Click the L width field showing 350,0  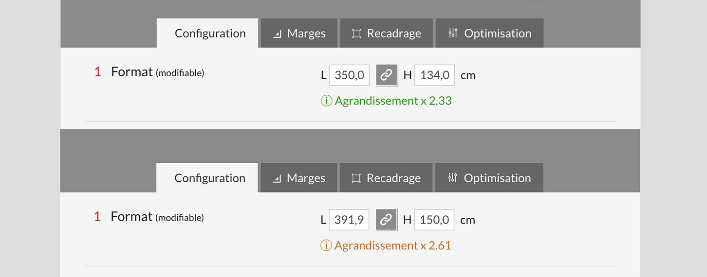(349, 75)
